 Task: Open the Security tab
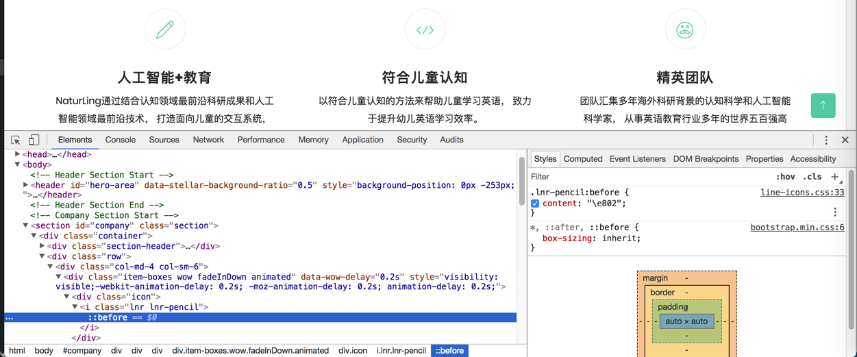click(x=412, y=140)
